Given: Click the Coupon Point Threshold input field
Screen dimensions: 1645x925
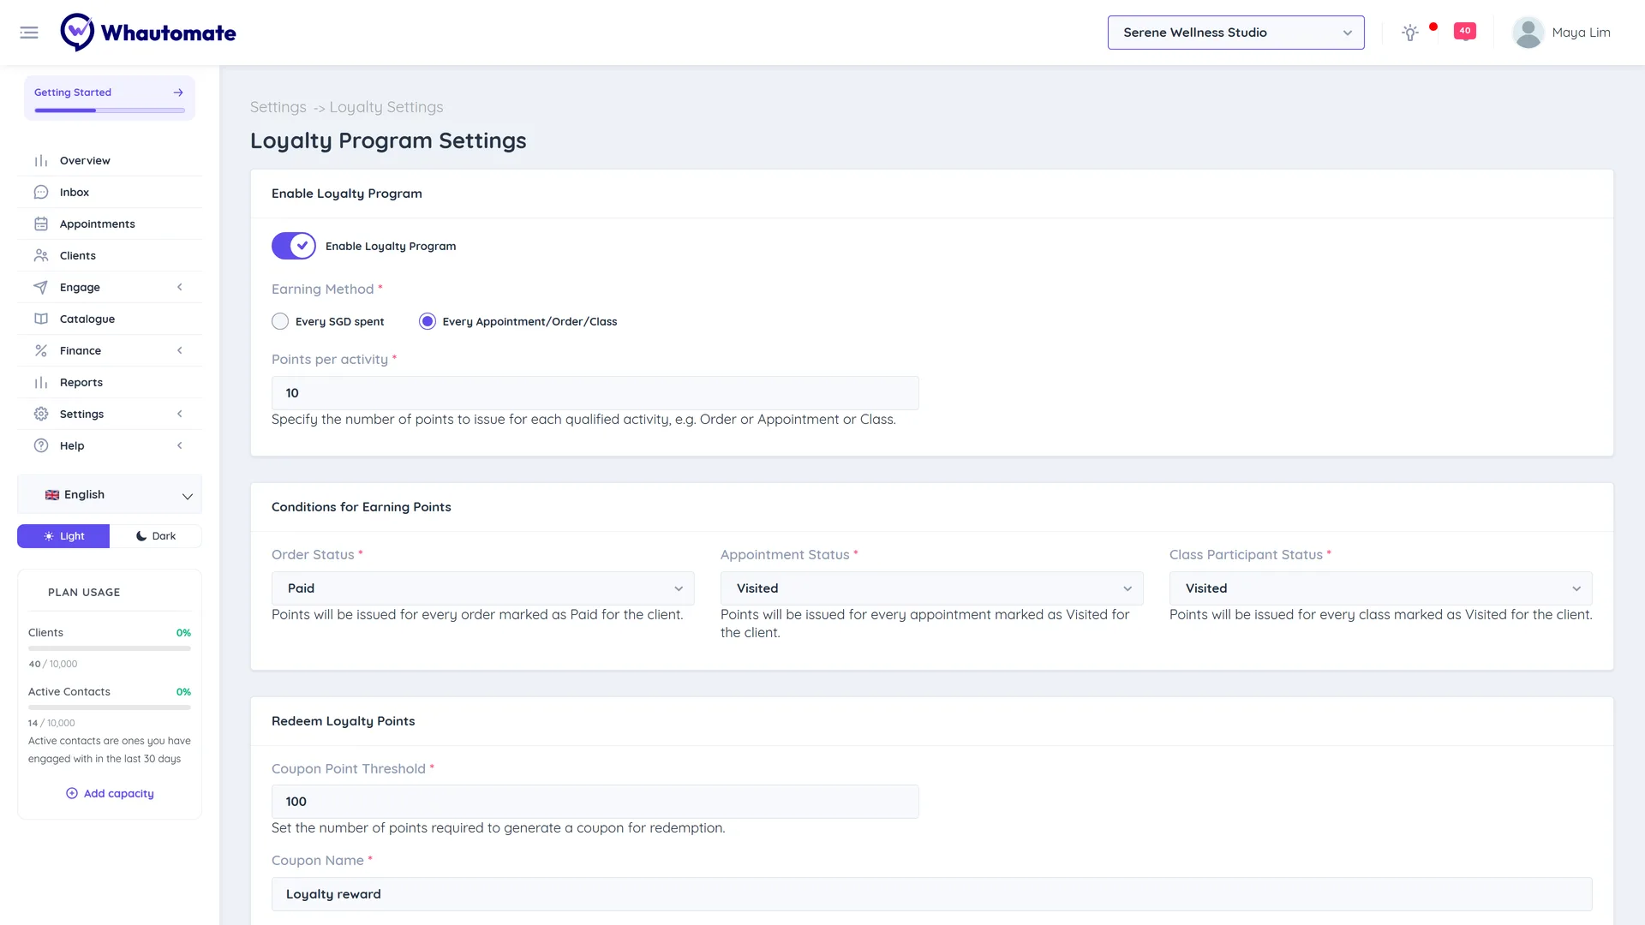Looking at the screenshot, I should coord(595,802).
